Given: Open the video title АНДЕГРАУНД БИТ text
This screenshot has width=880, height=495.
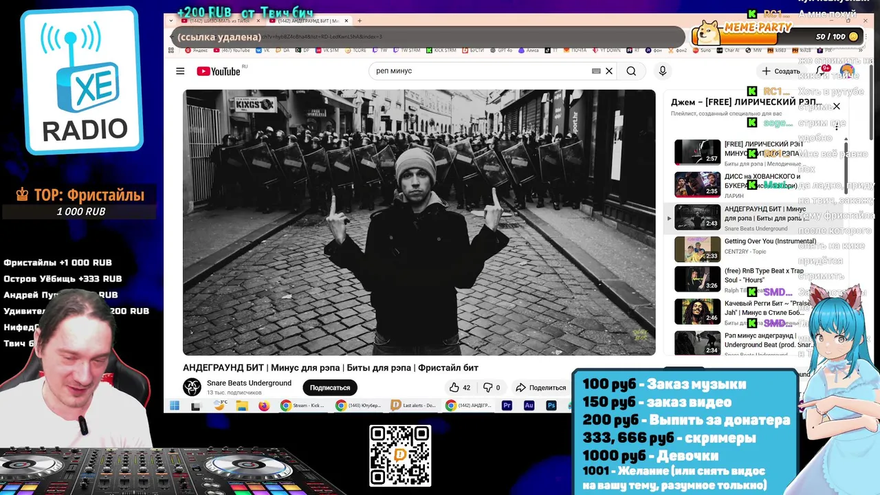Looking at the screenshot, I should pyautogui.click(x=330, y=368).
